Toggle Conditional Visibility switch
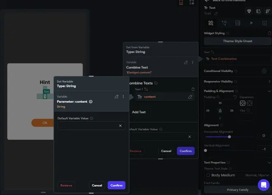The image size is (272, 195). (x=265, y=71)
